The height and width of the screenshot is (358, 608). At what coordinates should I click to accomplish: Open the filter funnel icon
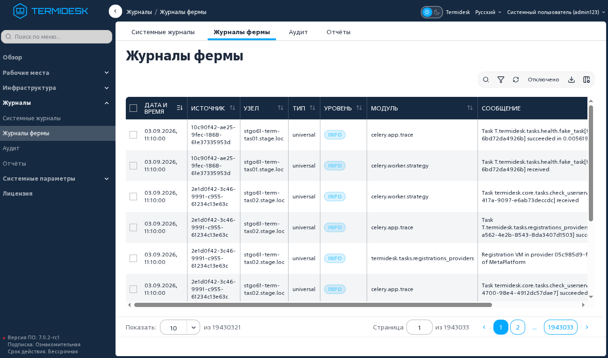[501, 80]
